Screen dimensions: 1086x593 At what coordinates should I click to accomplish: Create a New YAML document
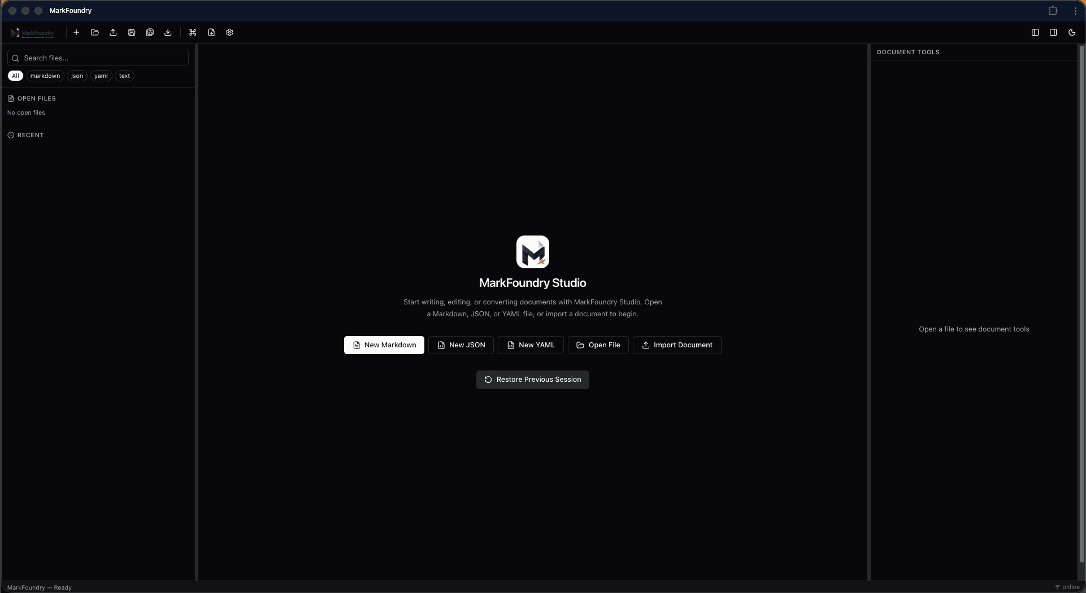tap(531, 345)
